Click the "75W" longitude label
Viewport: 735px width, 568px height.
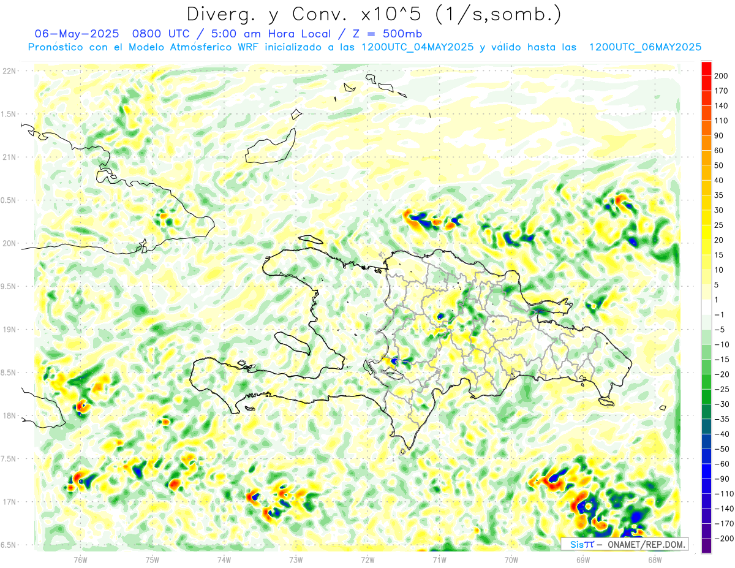point(153,559)
